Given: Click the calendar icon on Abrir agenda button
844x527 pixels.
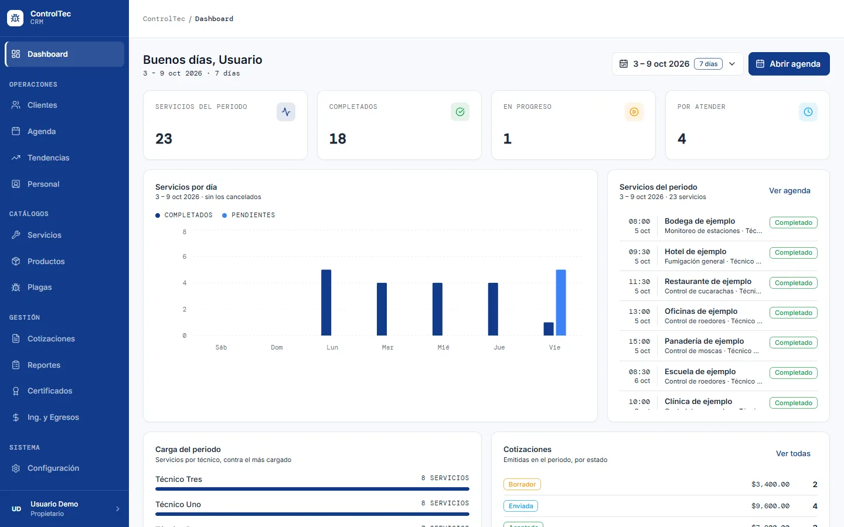Looking at the screenshot, I should coord(760,64).
